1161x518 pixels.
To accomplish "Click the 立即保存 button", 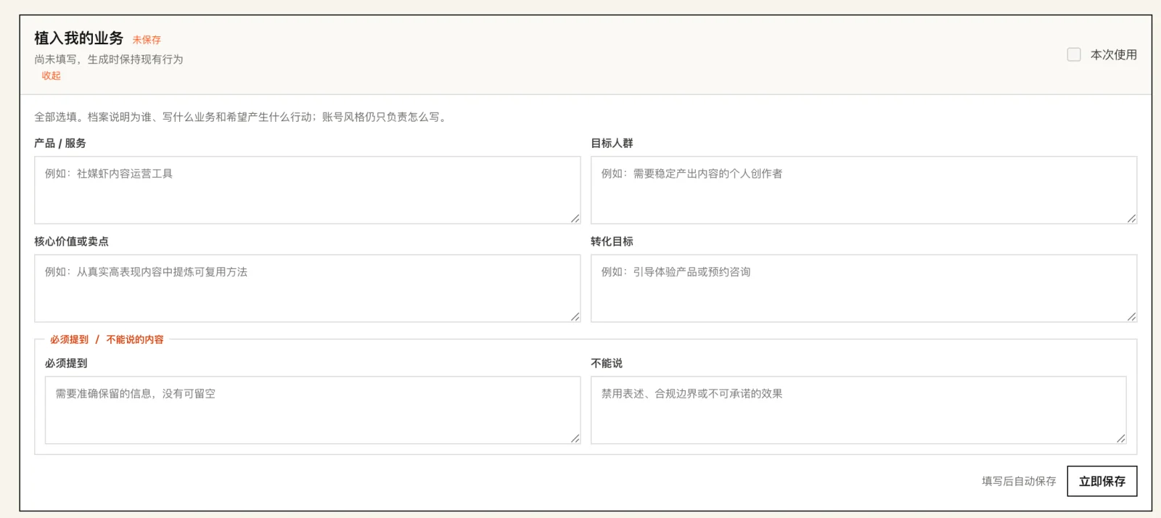I will (x=1102, y=481).
